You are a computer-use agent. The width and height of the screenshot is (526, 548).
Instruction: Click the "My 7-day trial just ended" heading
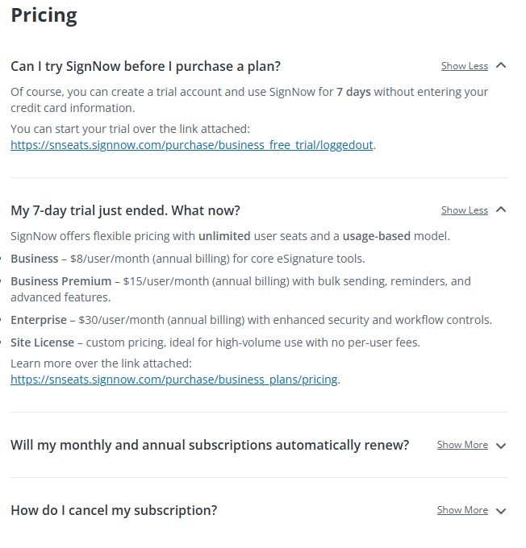tap(125, 211)
